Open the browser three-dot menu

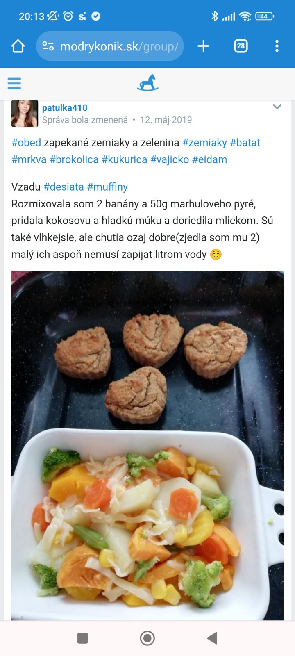point(277,46)
